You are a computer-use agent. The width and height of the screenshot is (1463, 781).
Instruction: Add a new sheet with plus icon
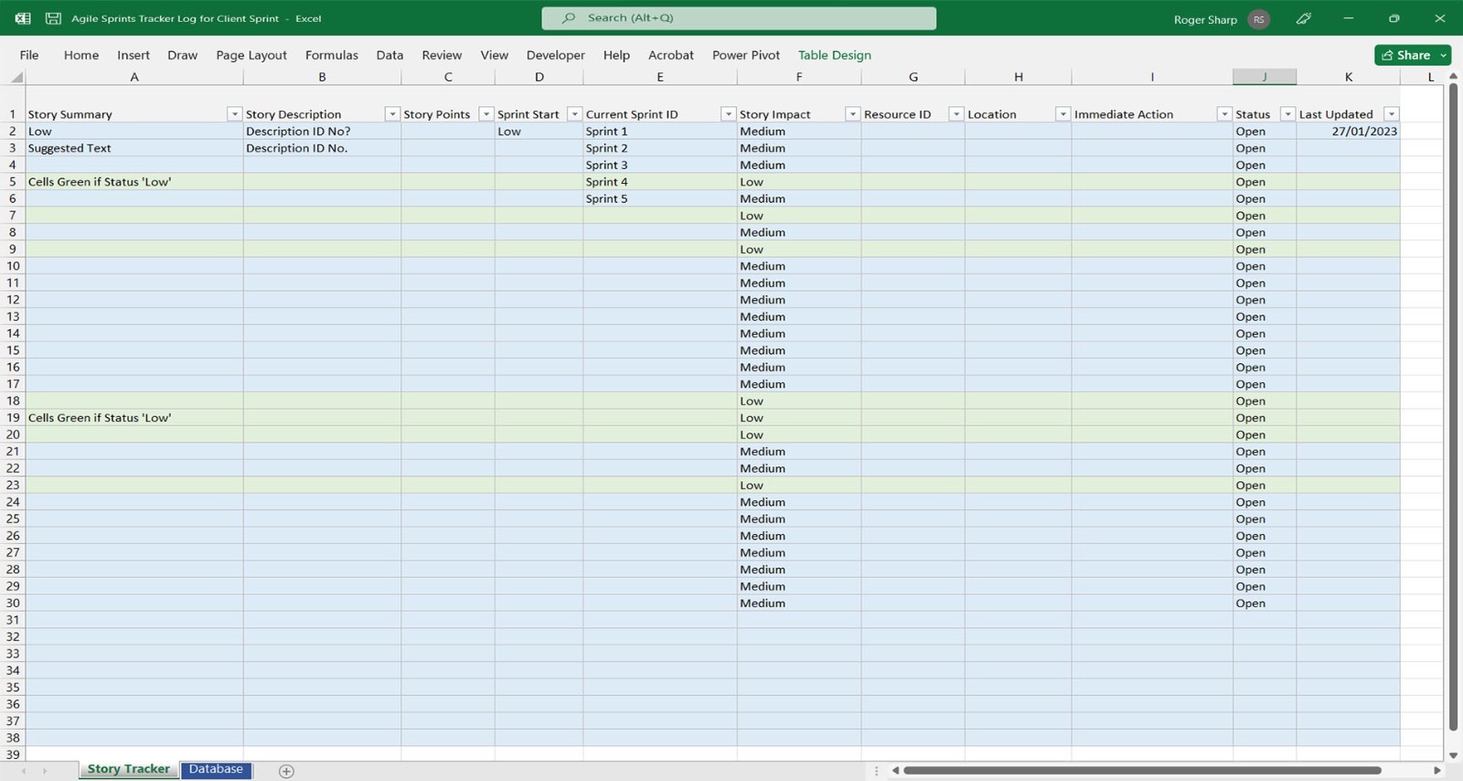286,771
